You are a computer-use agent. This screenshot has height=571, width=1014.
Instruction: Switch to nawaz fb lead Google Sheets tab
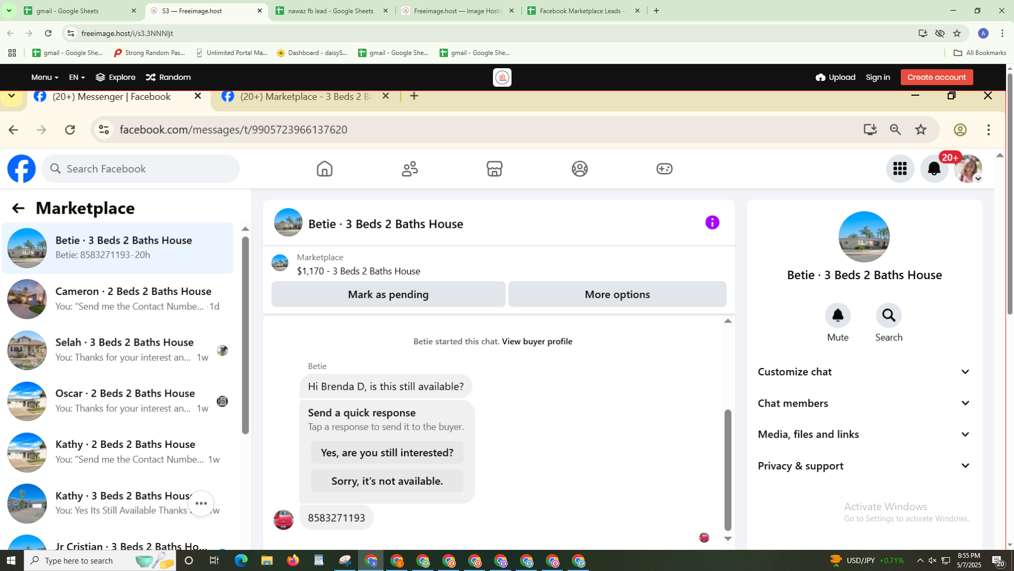click(332, 11)
